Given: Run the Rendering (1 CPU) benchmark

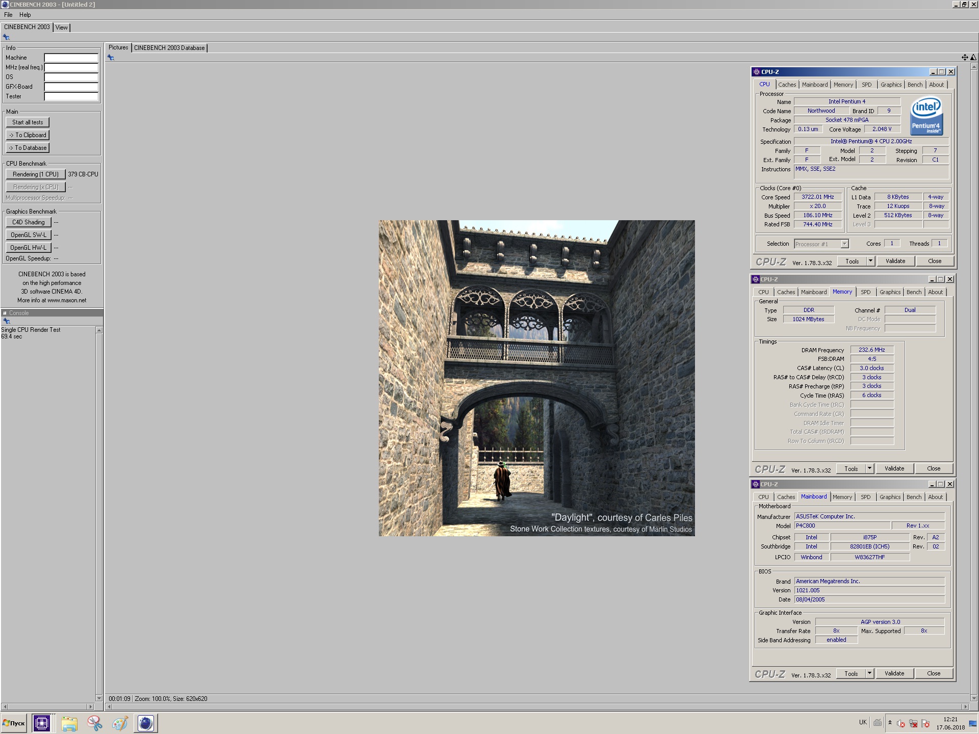Looking at the screenshot, I should point(36,174).
